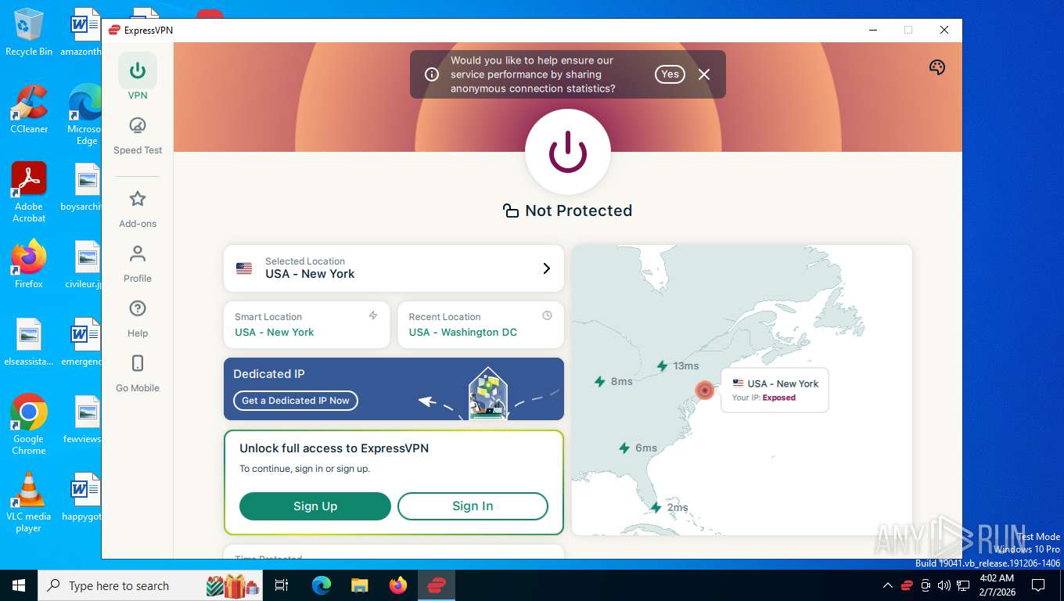Open Firefox desktop shortcut
The height and width of the screenshot is (601, 1064).
(29, 265)
